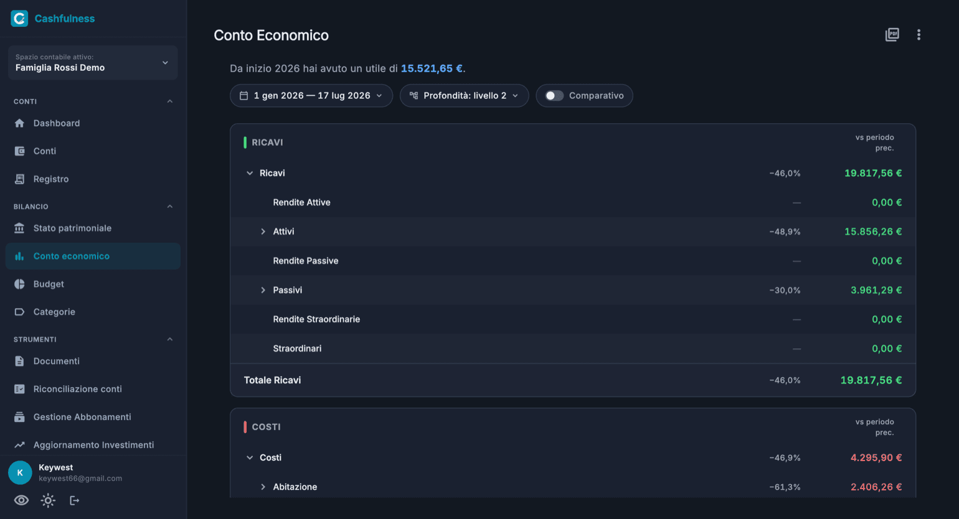Click the Costi amount 4.295,90 €
The height and width of the screenshot is (519, 959).
[876, 458]
